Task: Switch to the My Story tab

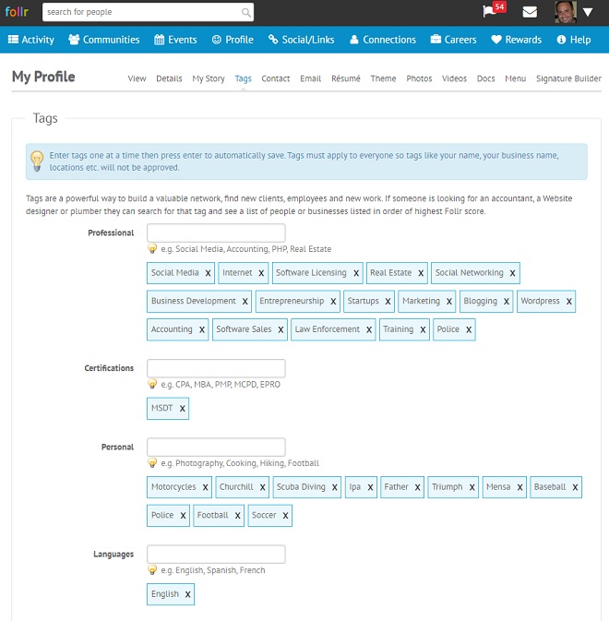Action: [209, 78]
